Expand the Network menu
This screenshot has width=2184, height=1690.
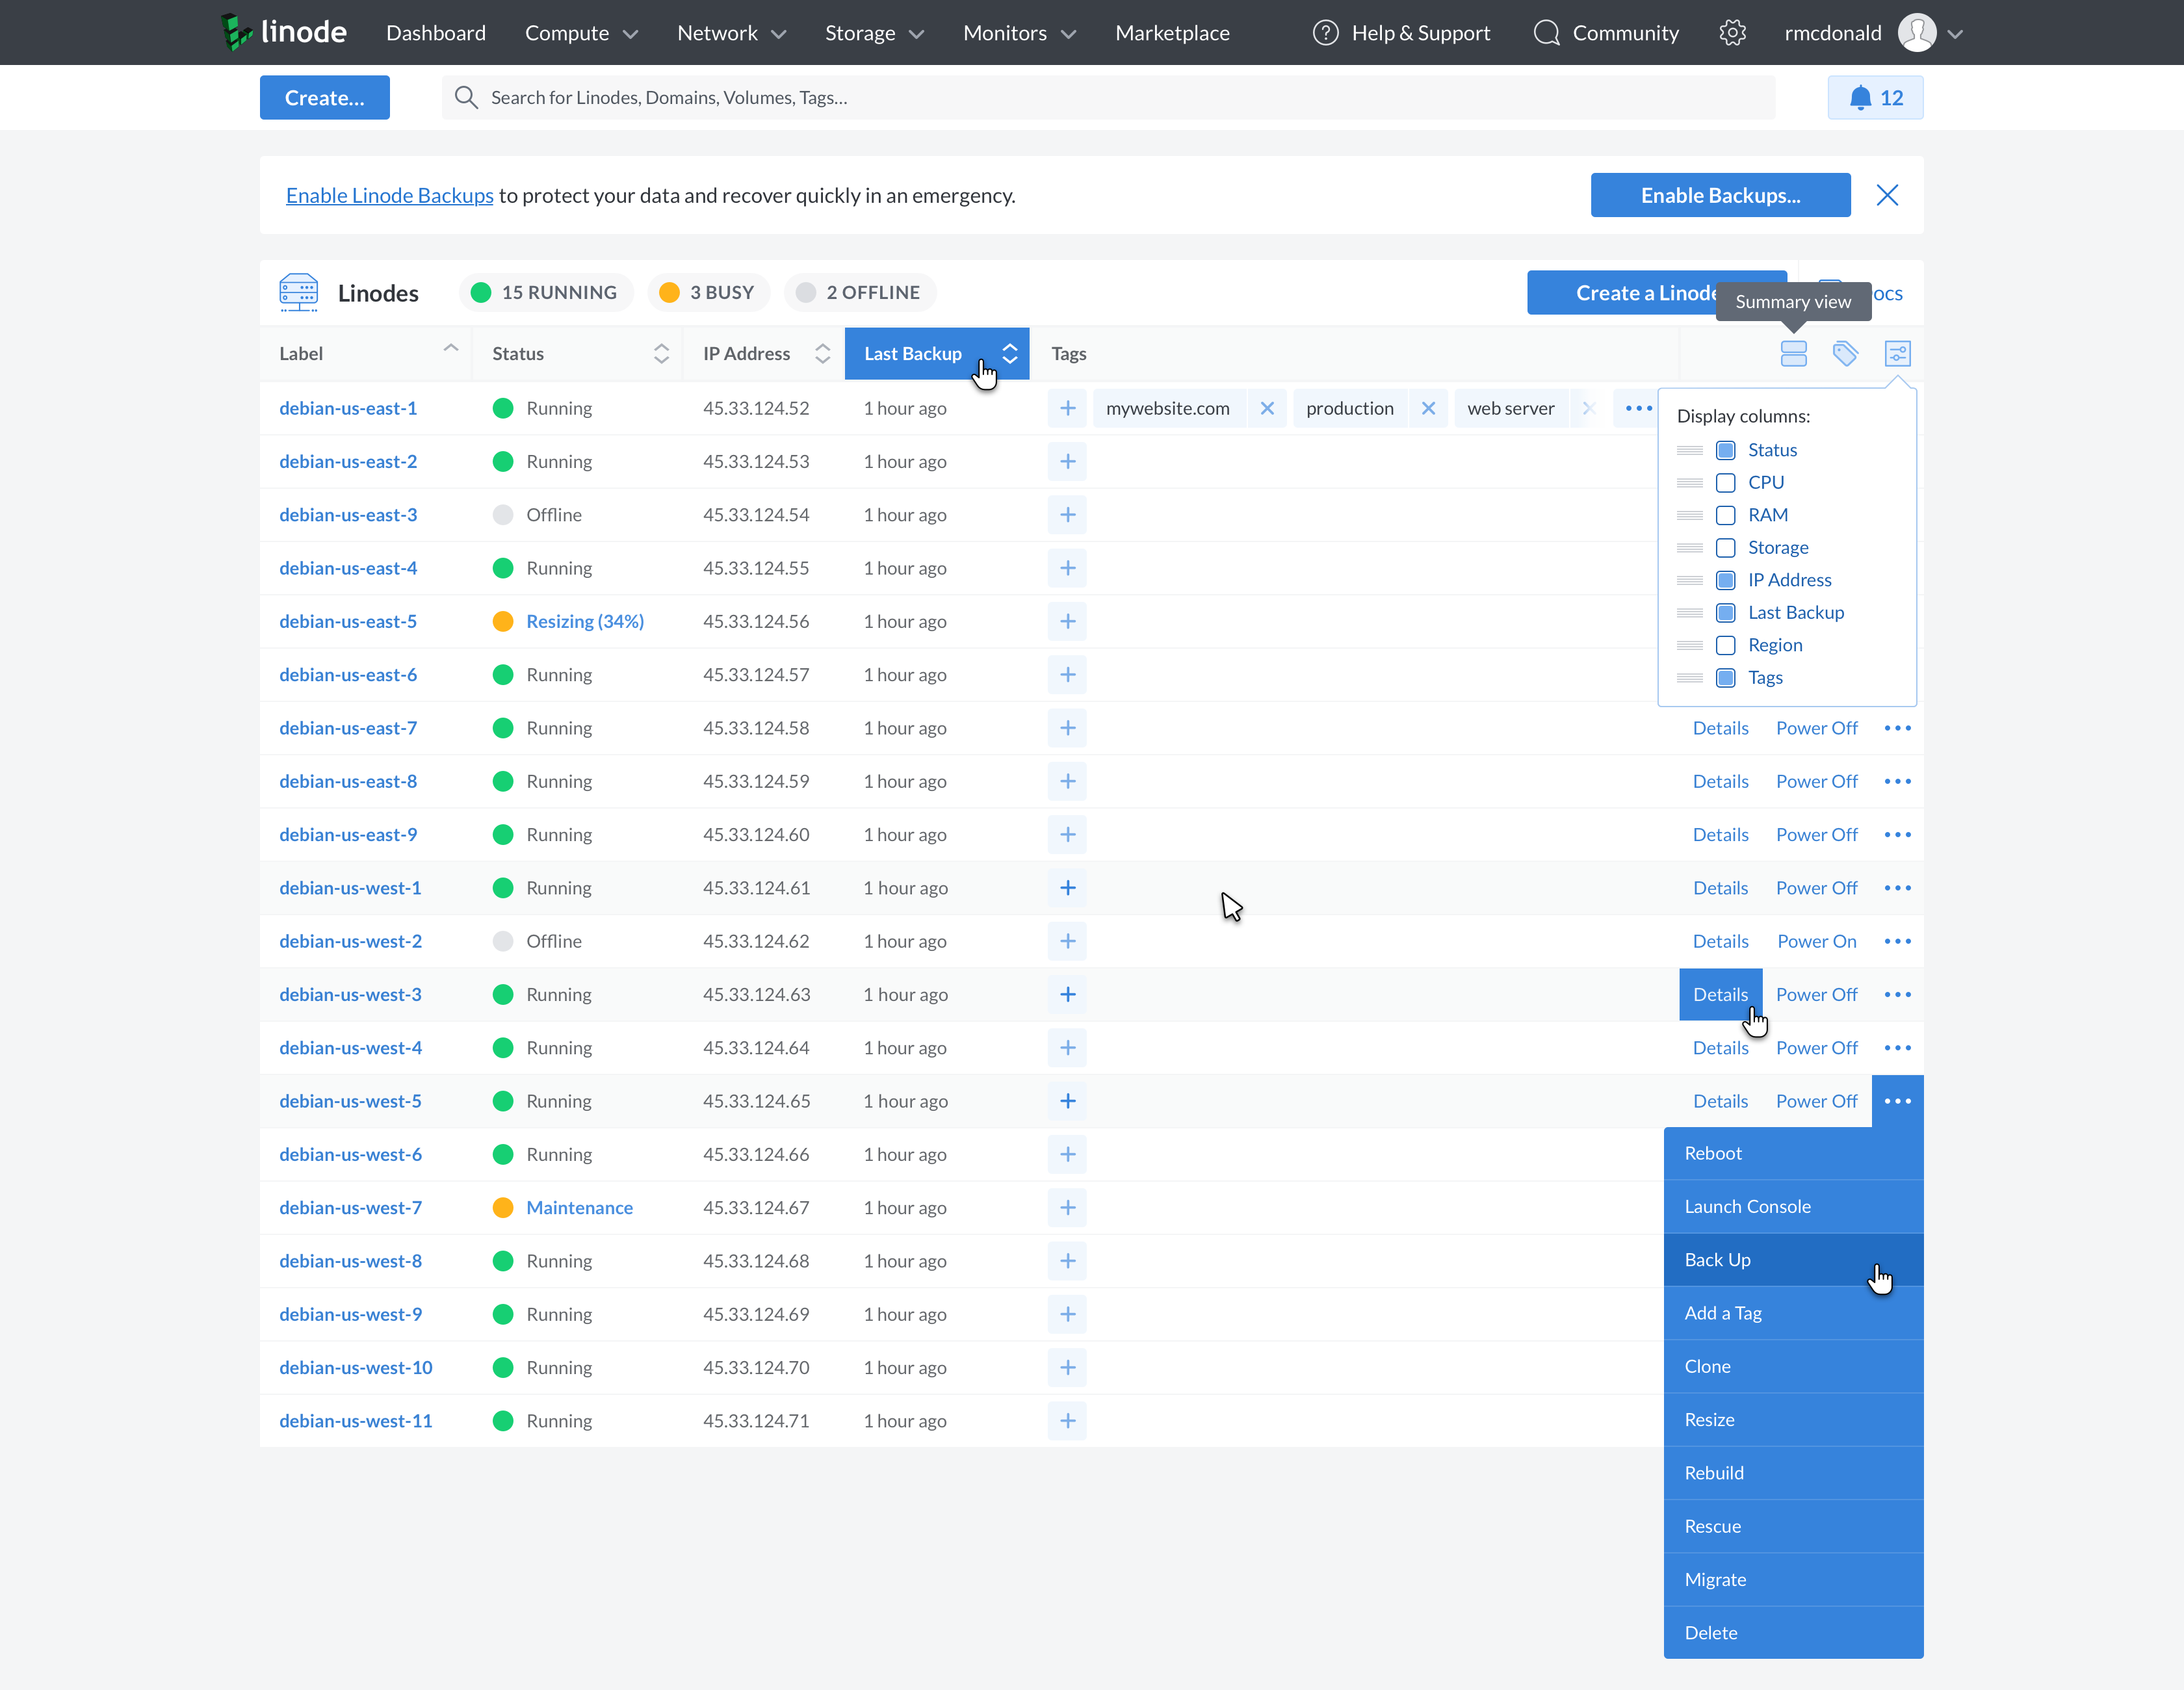pos(731,33)
